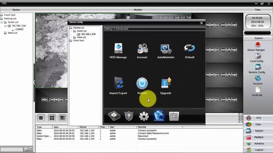
Task: Open the System panel tab
Action: point(258,131)
